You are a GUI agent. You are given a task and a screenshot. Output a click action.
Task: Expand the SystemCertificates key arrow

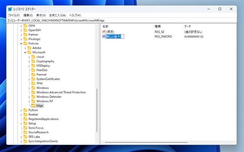coord(29,79)
